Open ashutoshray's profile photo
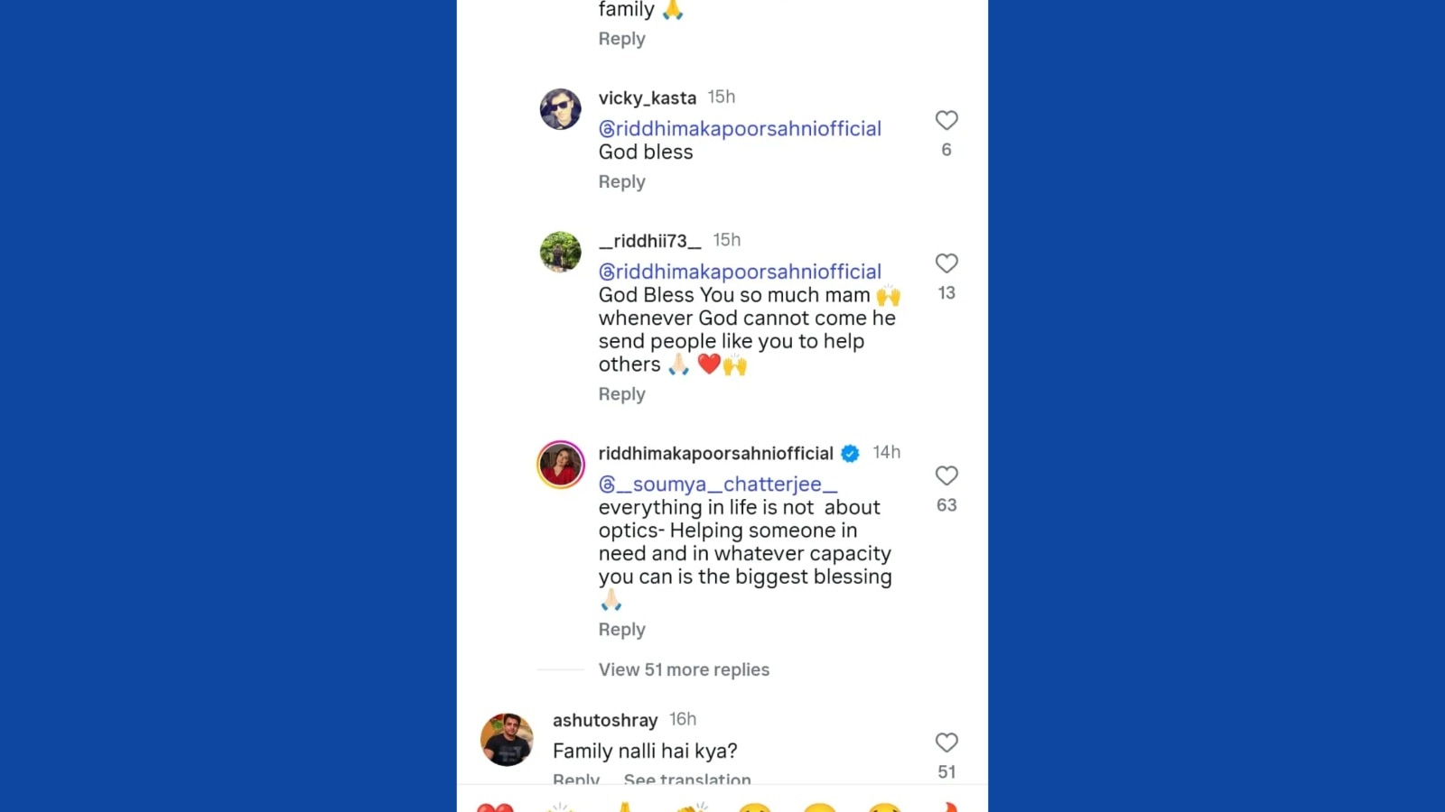The image size is (1445, 812). pos(507,739)
